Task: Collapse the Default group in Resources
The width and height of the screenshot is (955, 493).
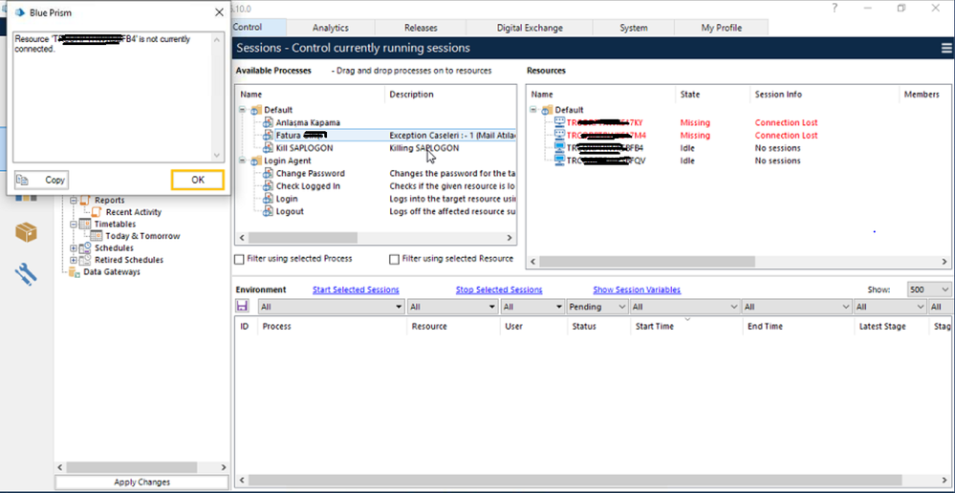Action: coord(534,110)
